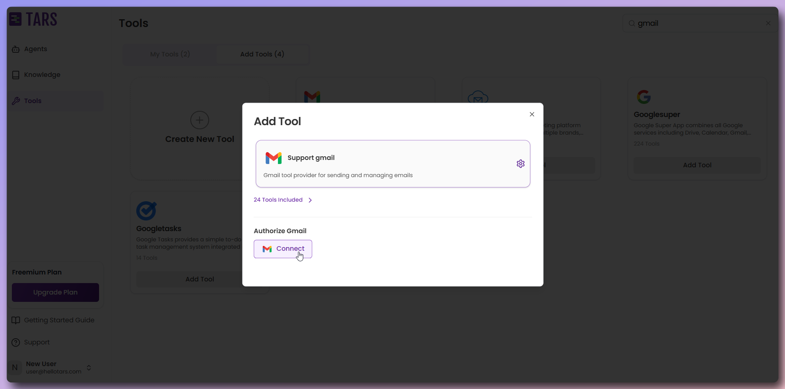Click the Googletasks checkmark icon

click(147, 210)
